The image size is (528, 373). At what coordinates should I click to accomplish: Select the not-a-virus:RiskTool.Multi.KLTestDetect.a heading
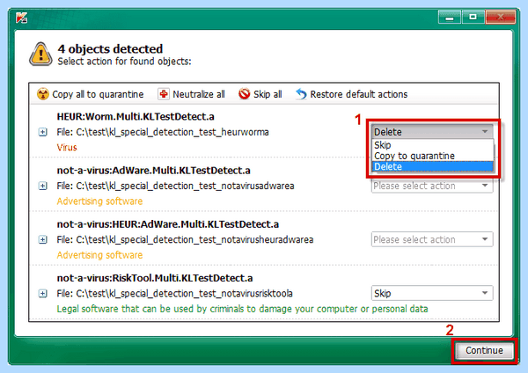[x=155, y=278]
